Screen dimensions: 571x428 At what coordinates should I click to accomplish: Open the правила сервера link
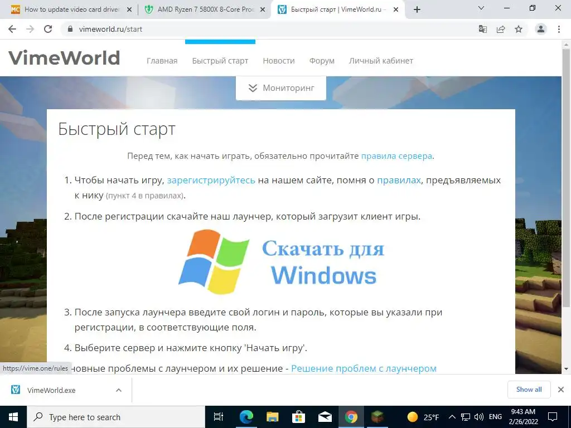click(396, 156)
